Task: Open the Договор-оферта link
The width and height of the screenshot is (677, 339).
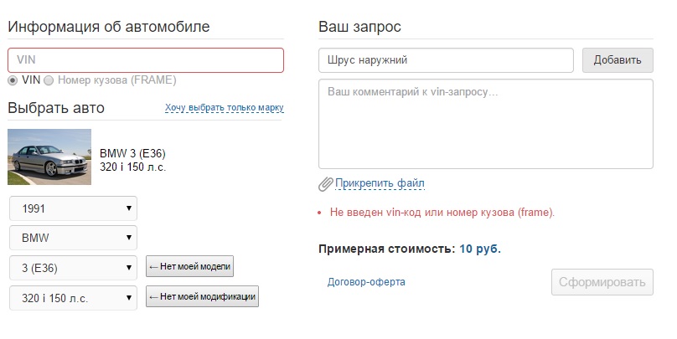Action: coord(366,282)
